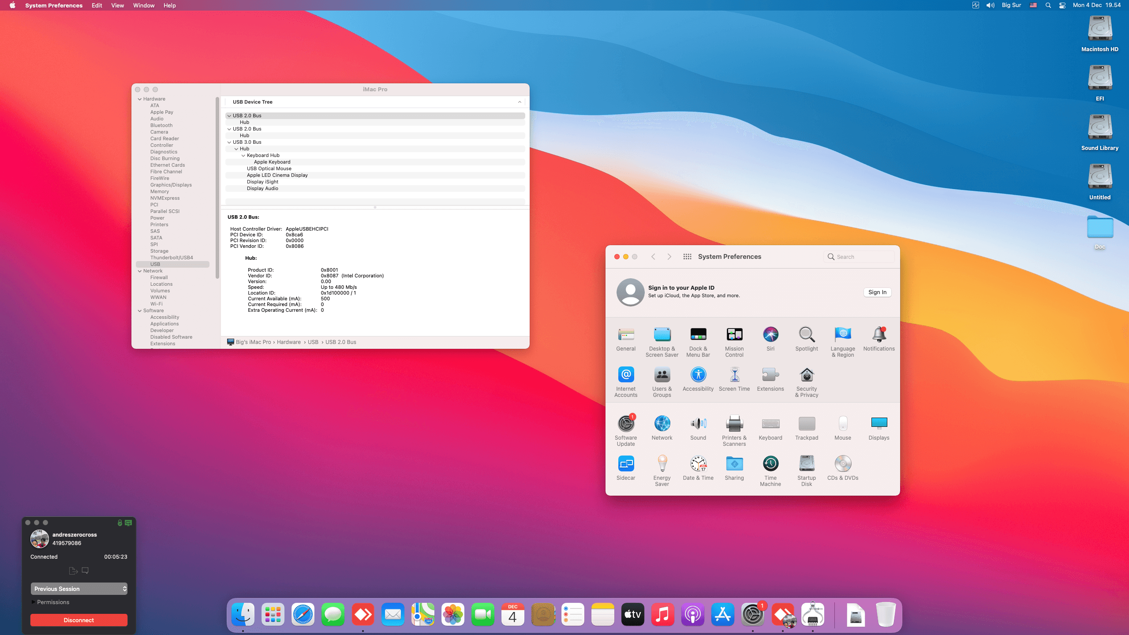Open Mouse preferences pane
Screen dimensions: 1129x635
(x=843, y=428)
